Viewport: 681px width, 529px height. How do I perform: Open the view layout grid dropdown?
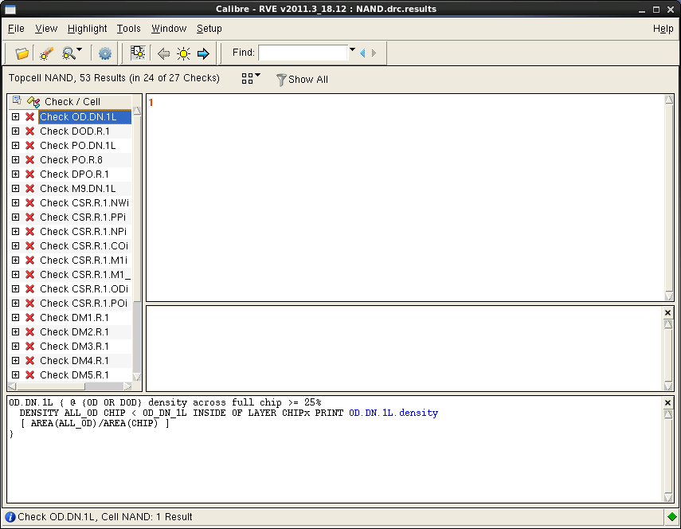pos(251,78)
